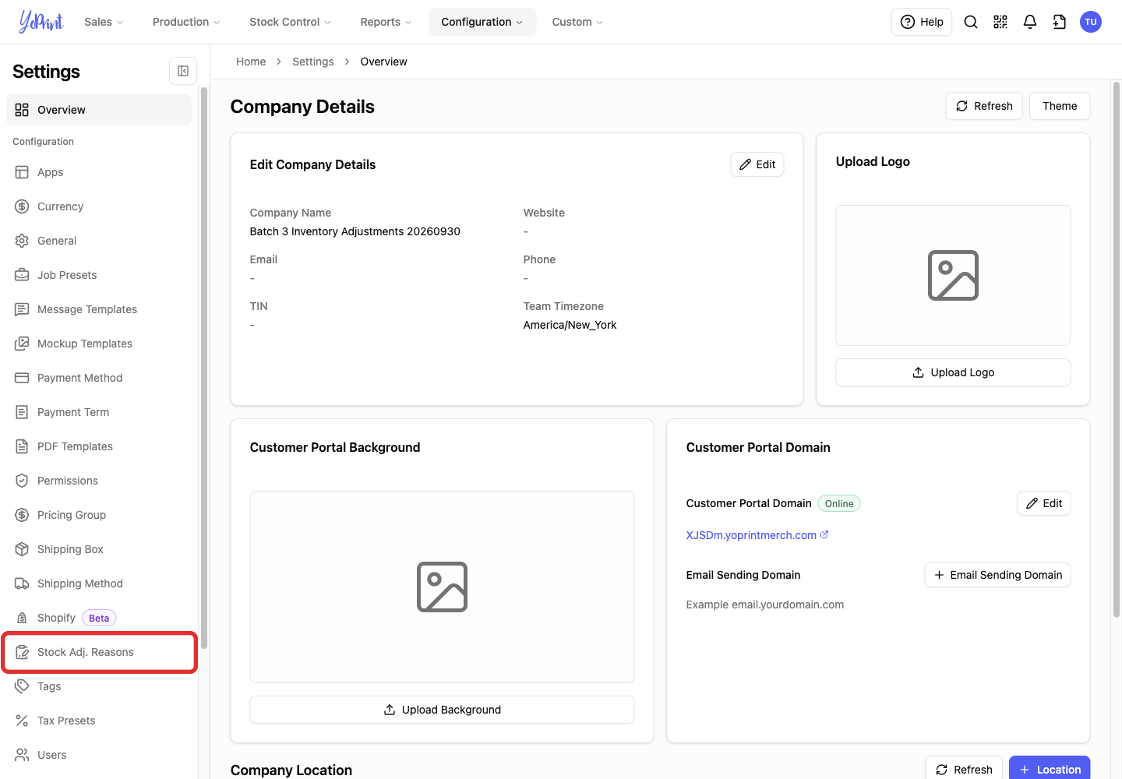Open Mockup Templates
Viewport: 1122px width, 779px height.
pos(99,344)
